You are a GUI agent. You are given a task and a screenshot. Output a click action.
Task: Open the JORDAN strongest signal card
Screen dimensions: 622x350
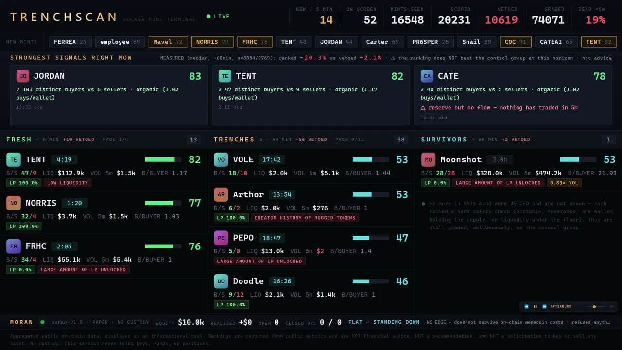[x=109, y=95]
